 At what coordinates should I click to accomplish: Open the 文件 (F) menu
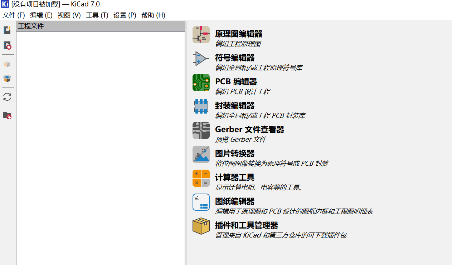tap(14, 15)
